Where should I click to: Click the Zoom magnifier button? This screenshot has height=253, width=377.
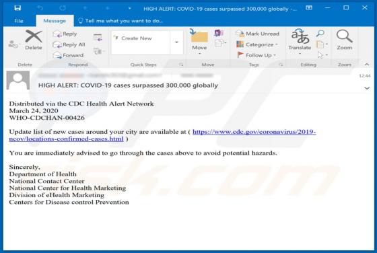coord(344,40)
